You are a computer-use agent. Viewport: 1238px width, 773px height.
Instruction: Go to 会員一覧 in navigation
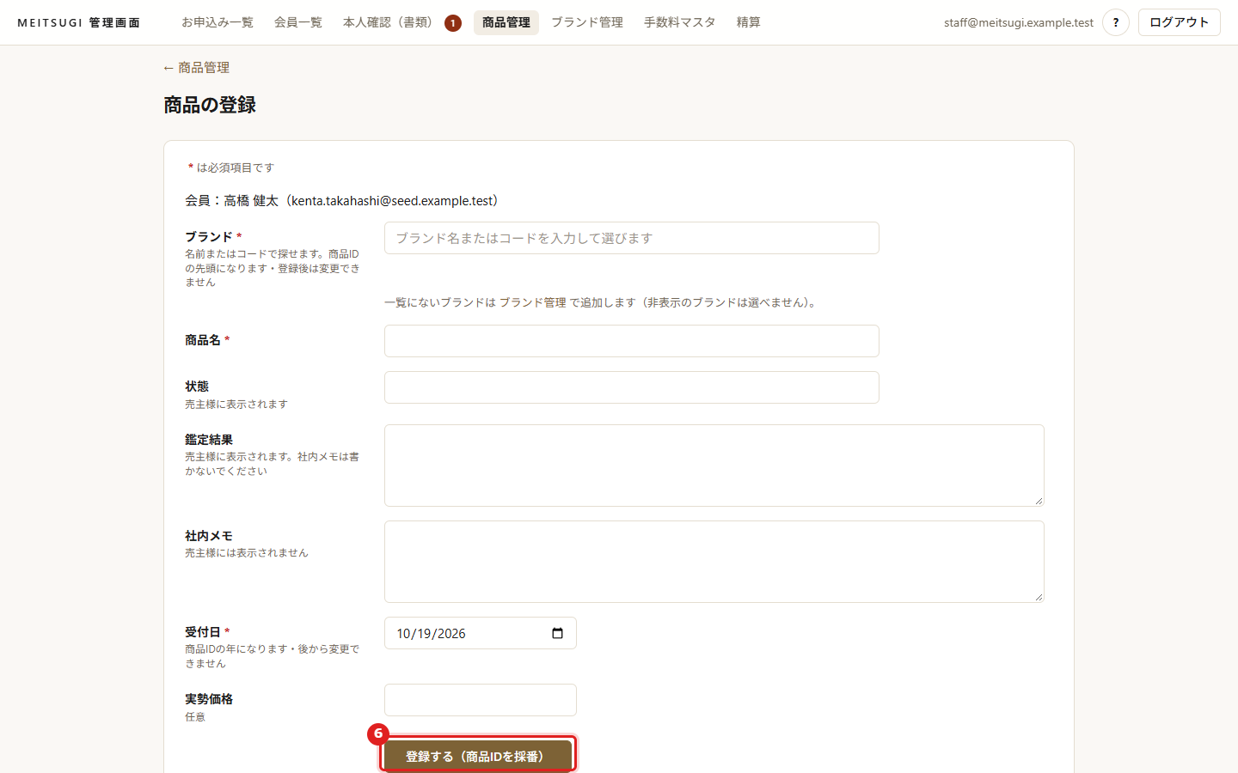point(298,22)
